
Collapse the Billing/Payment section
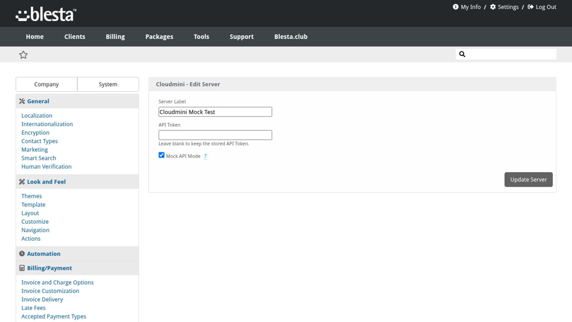click(x=77, y=268)
